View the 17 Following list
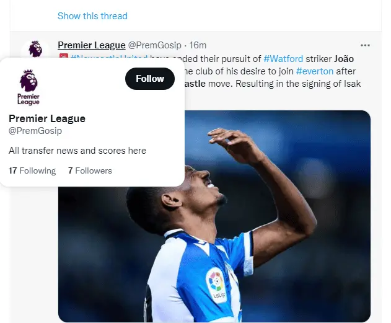The image size is (391, 323). [32, 170]
